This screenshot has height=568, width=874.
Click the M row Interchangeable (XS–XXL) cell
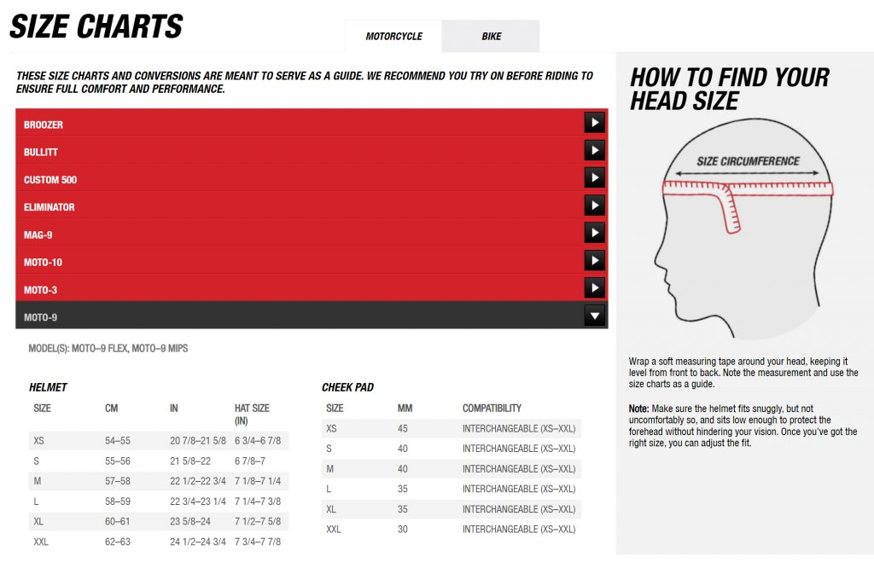click(x=519, y=469)
